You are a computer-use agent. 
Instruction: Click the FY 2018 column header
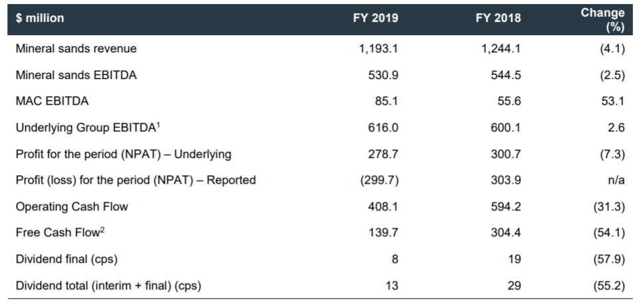tap(498, 18)
